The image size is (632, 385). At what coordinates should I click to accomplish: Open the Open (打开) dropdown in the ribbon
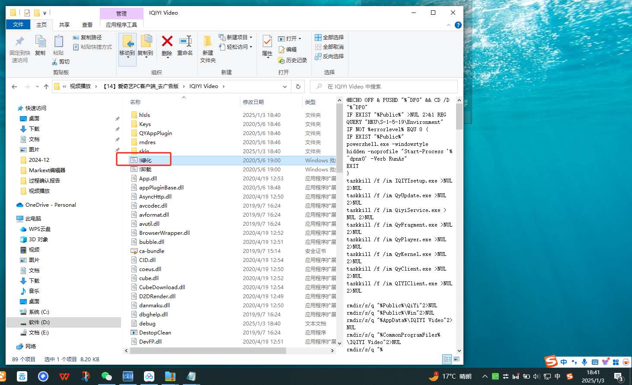coord(290,38)
